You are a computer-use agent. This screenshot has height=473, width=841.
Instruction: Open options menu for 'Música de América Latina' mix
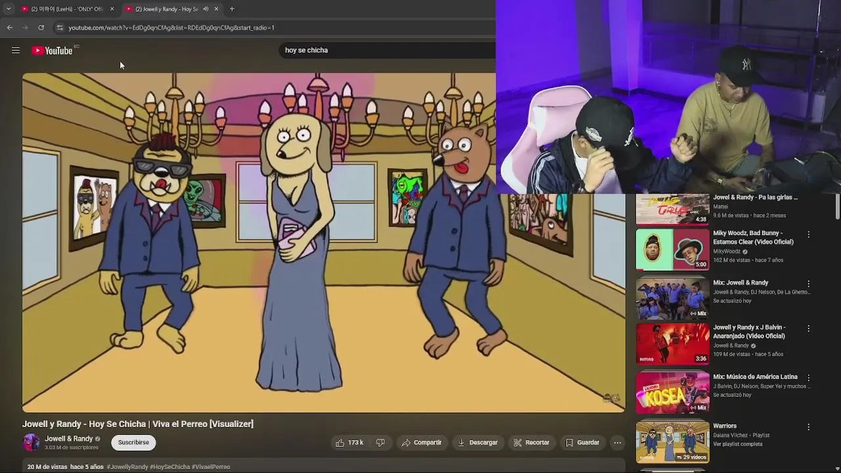(809, 378)
